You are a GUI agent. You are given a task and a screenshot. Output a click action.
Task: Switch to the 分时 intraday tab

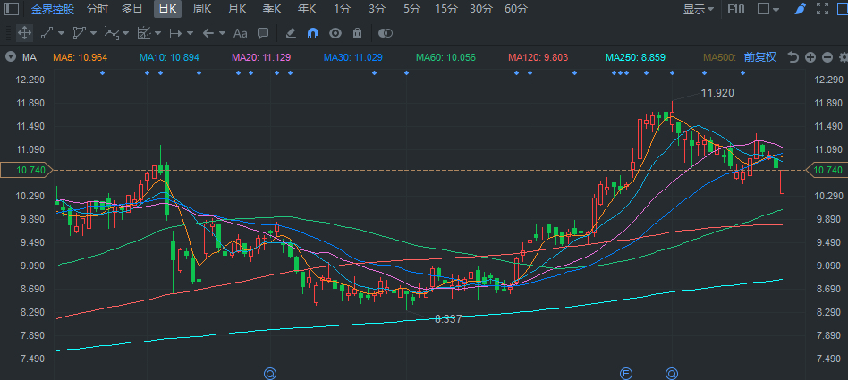(x=98, y=9)
